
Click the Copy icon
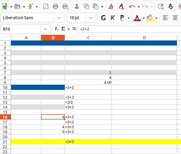pyautogui.click(x=86, y=6)
